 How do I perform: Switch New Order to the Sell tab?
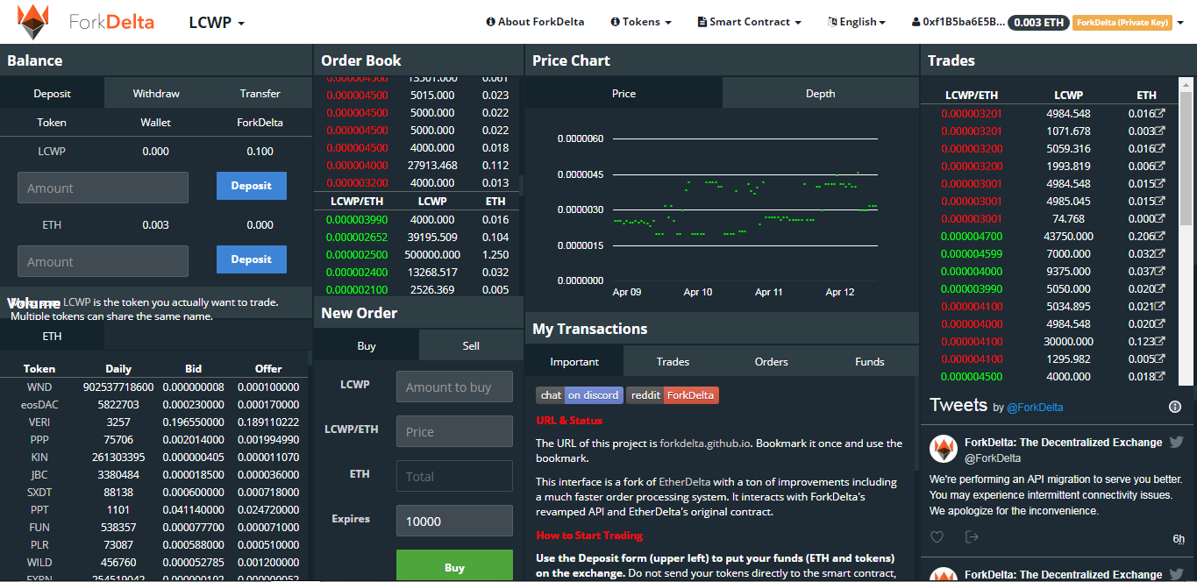click(x=471, y=345)
